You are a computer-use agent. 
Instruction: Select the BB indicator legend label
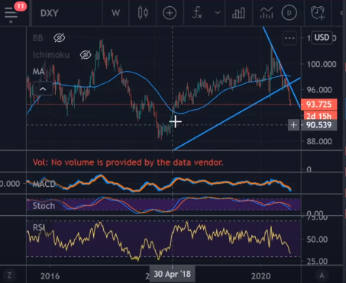click(x=37, y=38)
